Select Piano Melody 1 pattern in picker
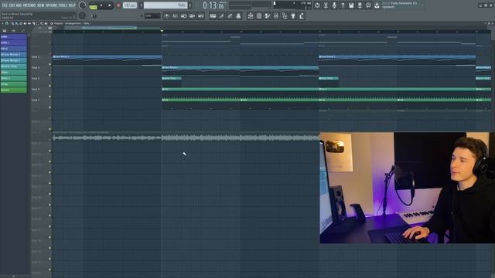 (x=13, y=55)
